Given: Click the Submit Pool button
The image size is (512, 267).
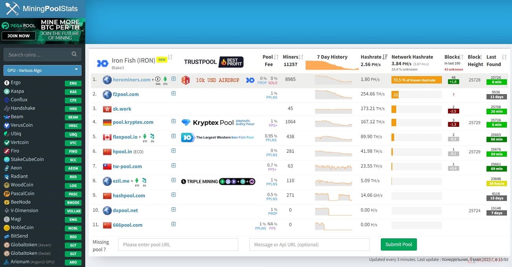Looking at the screenshot, I should [399, 245].
